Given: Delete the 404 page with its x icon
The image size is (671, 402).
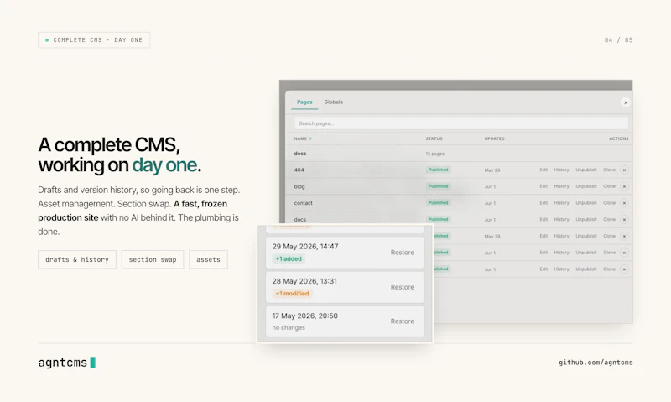Looking at the screenshot, I should click(624, 170).
